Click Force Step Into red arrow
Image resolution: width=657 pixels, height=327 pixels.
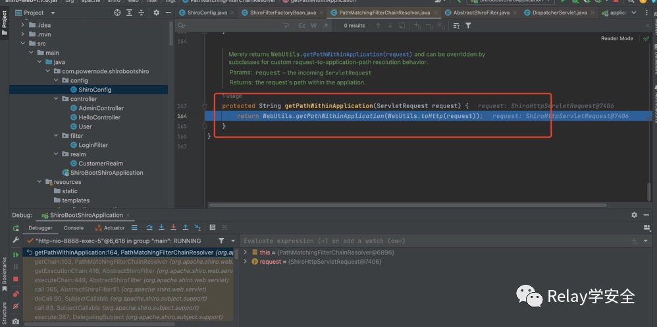coord(174,227)
